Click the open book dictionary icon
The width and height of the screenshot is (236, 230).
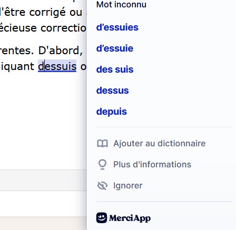tap(102, 144)
